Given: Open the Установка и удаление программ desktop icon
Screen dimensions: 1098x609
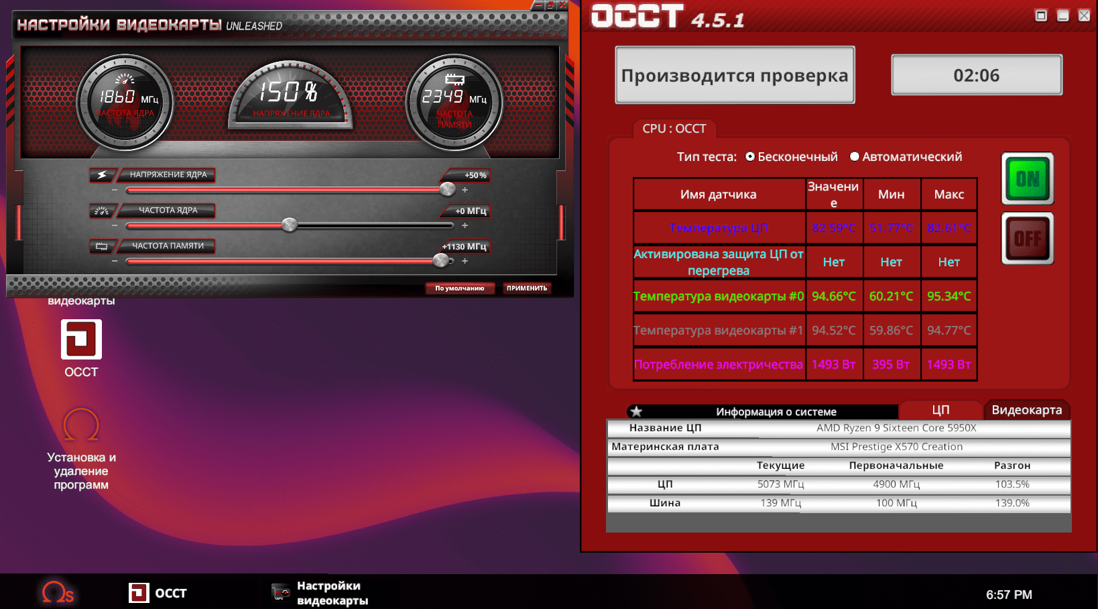Looking at the screenshot, I should coord(81,449).
